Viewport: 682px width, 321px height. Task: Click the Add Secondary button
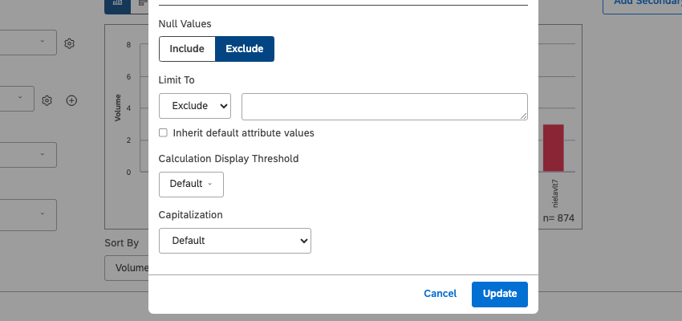pos(642,4)
